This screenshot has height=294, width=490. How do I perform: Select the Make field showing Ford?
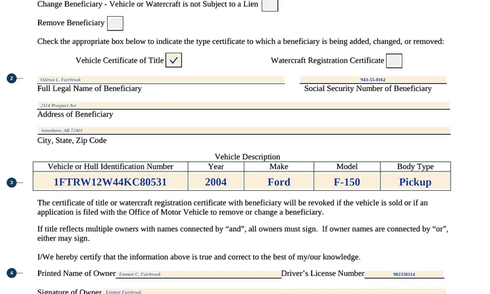(x=279, y=182)
